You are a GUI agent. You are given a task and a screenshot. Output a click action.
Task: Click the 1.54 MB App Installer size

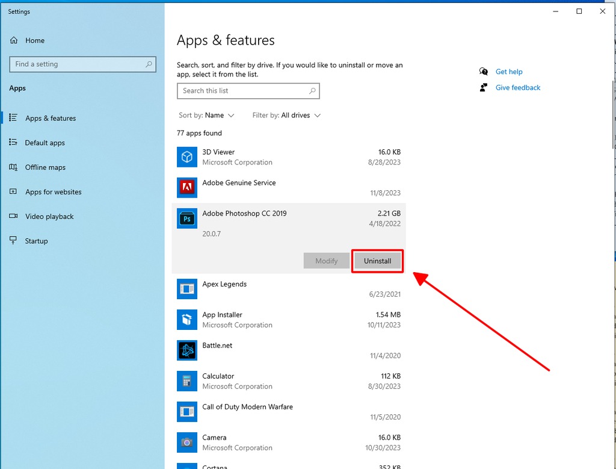tap(388, 314)
